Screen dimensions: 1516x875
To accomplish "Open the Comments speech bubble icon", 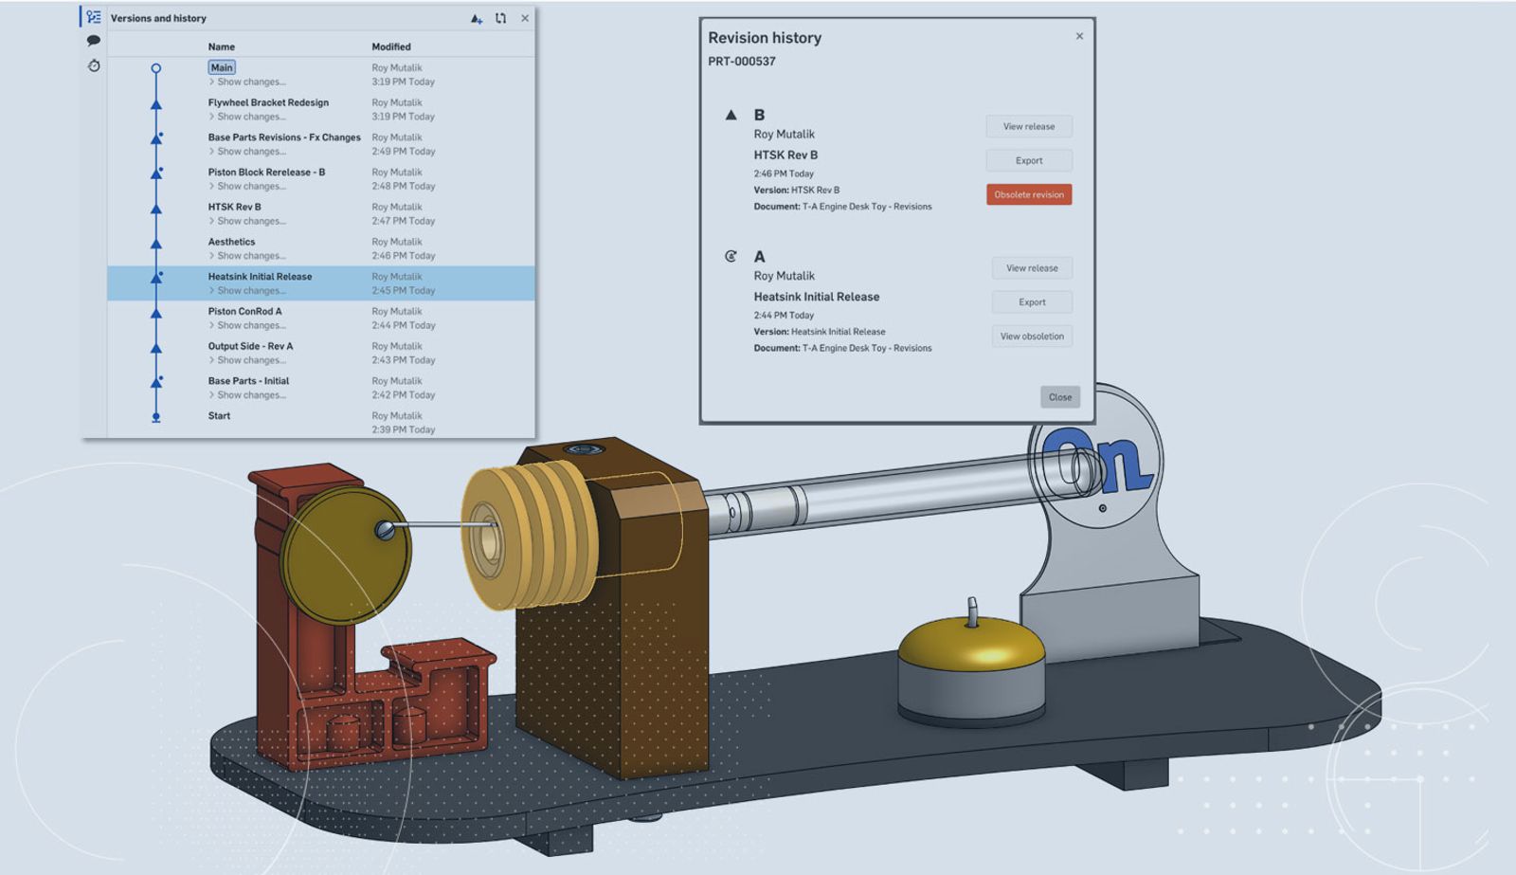I will point(94,41).
